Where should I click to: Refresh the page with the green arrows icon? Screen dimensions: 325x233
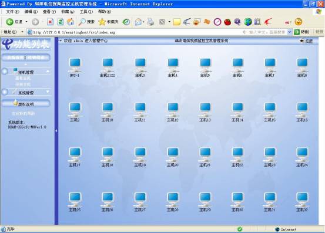[x=61, y=22]
